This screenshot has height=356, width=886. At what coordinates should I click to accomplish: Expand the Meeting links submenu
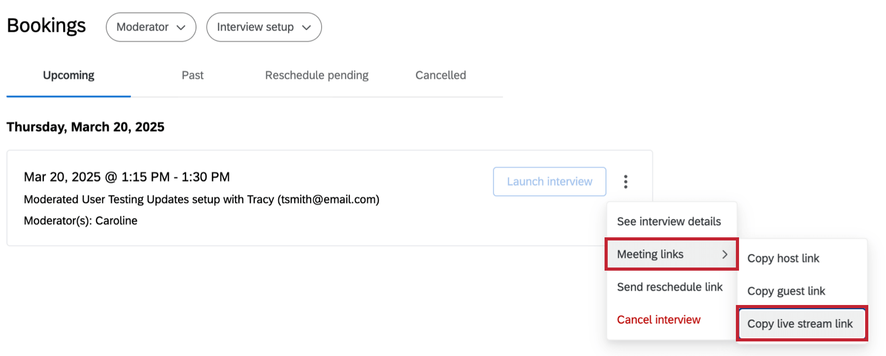coord(671,255)
